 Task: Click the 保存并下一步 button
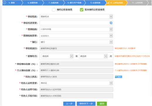tap(86, 104)
